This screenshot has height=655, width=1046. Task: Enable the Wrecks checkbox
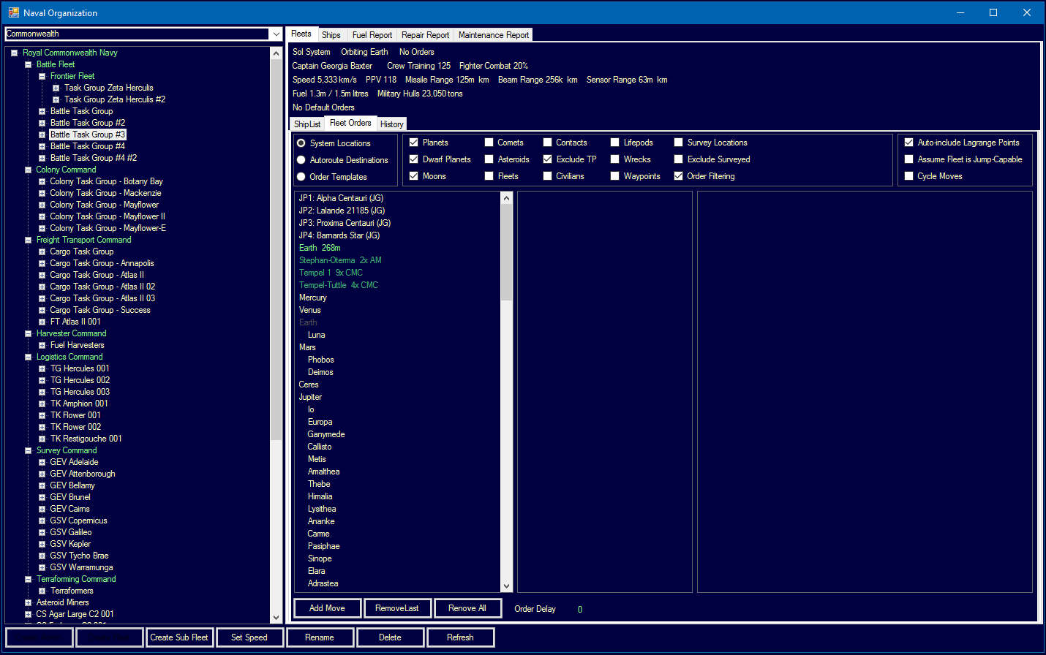pyautogui.click(x=614, y=159)
